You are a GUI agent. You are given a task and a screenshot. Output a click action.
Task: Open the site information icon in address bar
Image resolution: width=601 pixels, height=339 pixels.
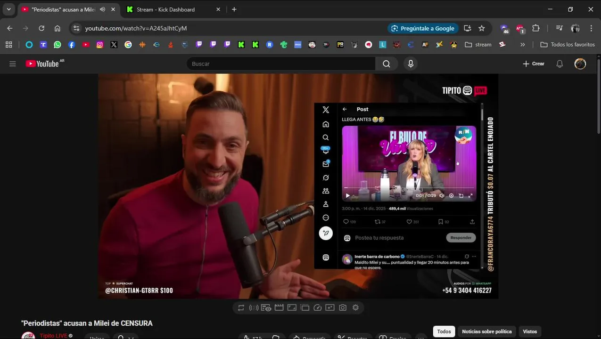(76, 28)
